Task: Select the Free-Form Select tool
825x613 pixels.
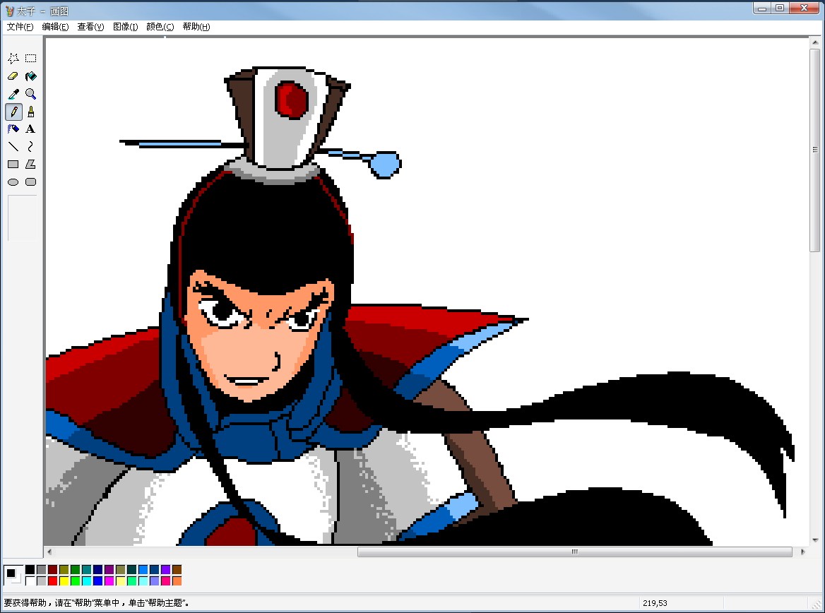Action: 13,59
